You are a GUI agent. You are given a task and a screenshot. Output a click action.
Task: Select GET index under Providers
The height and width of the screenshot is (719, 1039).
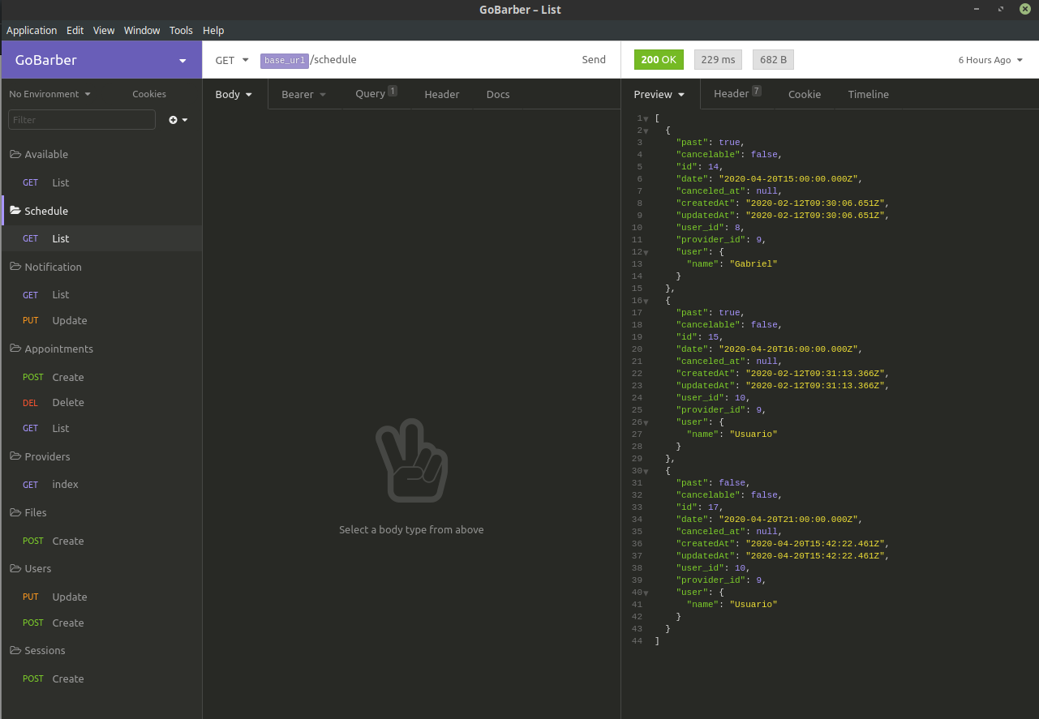pyautogui.click(x=101, y=485)
